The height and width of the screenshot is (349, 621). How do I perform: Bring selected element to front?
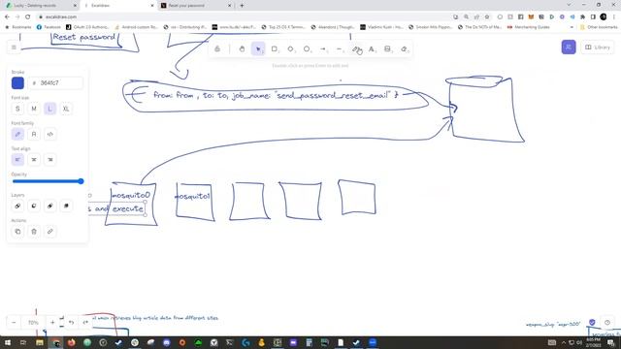click(x=66, y=206)
